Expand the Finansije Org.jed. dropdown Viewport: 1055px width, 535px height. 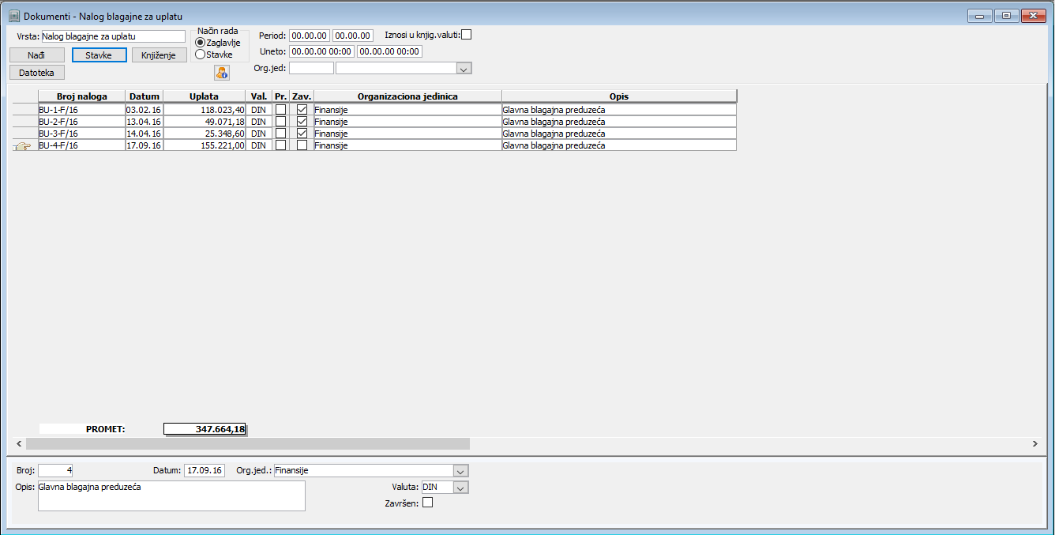pyautogui.click(x=461, y=471)
